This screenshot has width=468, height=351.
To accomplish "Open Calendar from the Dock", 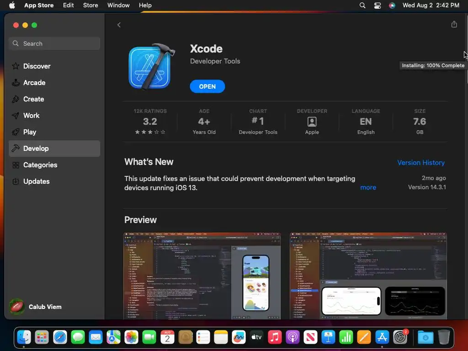I will pyautogui.click(x=167, y=337).
